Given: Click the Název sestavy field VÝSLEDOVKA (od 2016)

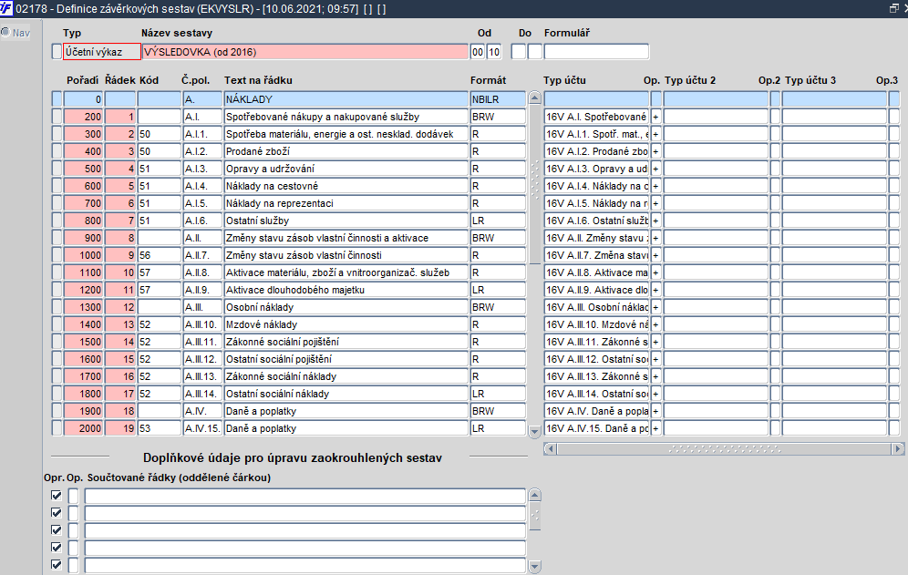Looking at the screenshot, I should pos(305,52).
